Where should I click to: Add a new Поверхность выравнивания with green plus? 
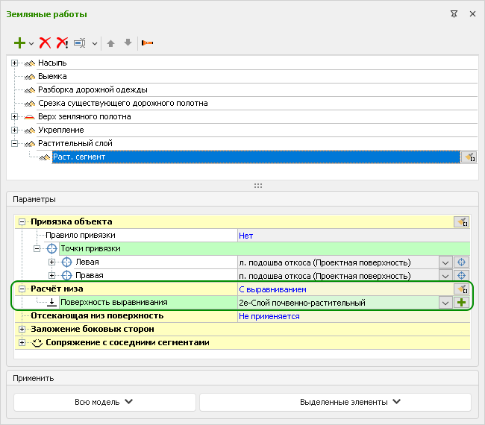point(462,303)
